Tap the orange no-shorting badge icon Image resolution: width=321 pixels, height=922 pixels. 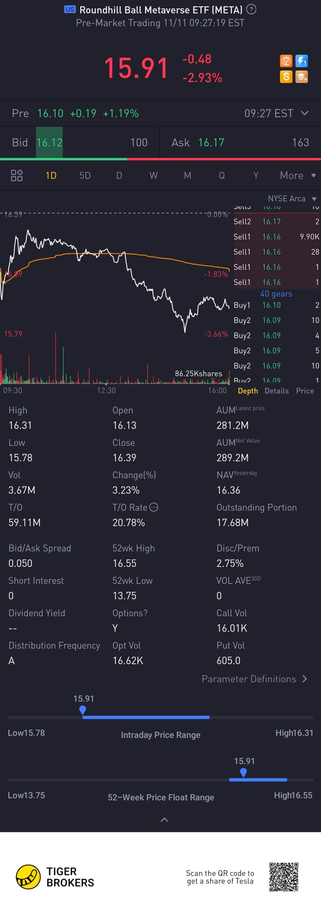pyautogui.click(x=286, y=61)
